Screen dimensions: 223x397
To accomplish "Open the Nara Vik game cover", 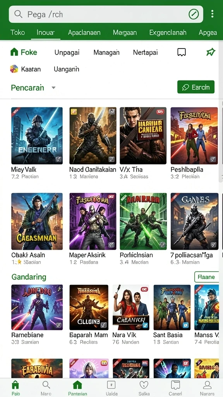I will pos(131,307).
